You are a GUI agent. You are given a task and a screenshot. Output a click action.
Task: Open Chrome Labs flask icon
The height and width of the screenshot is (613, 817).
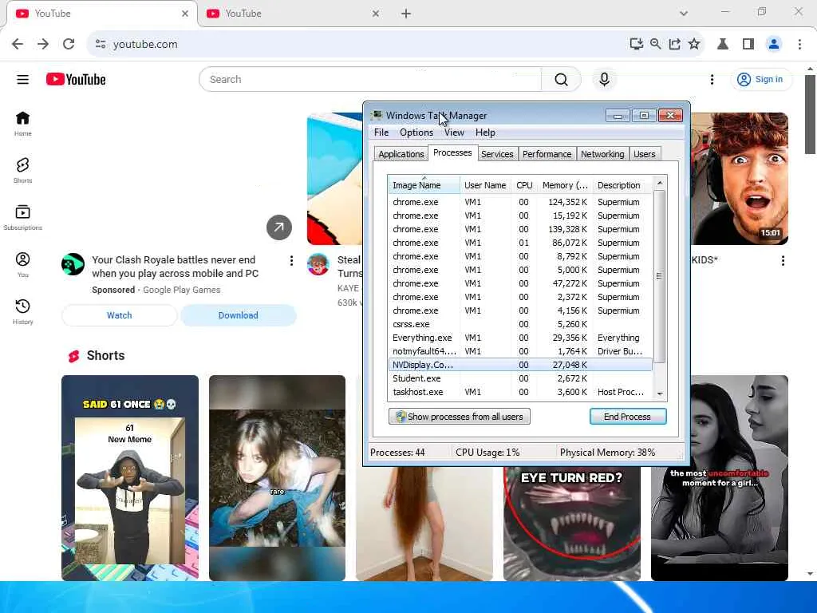[723, 45]
